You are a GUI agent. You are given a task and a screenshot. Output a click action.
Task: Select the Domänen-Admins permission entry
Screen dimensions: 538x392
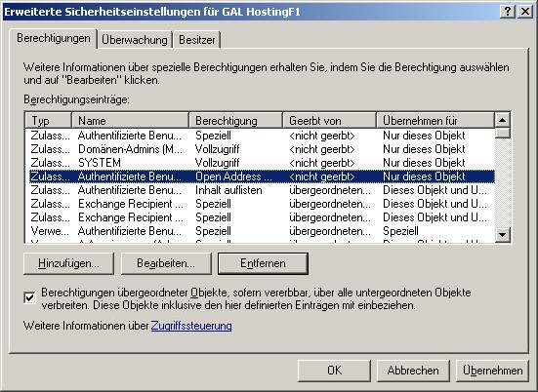[x=260, y=149]
